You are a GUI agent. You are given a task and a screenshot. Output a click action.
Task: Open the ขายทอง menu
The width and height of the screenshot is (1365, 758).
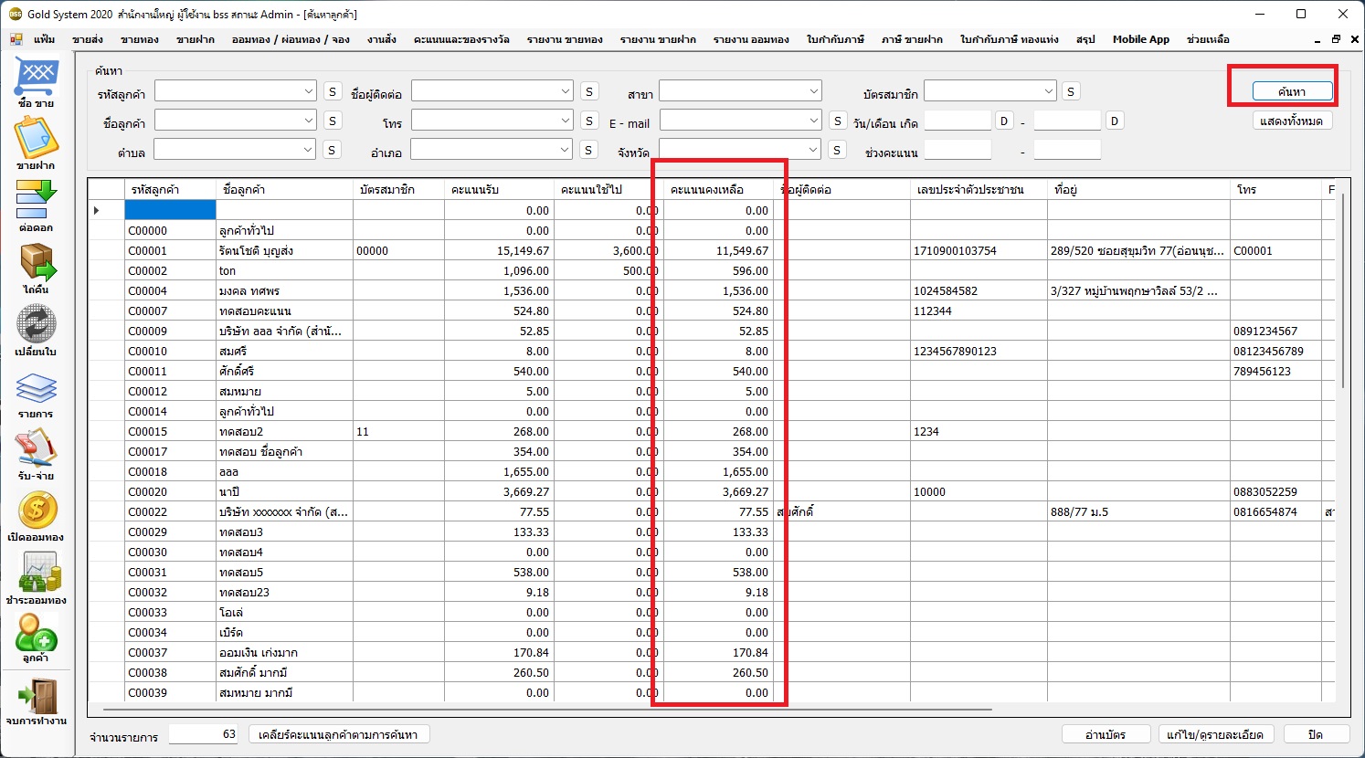pos(139,39)
